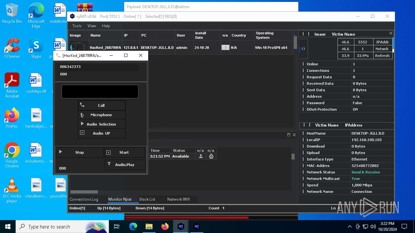Stop the audio capture

click(80, 152)
